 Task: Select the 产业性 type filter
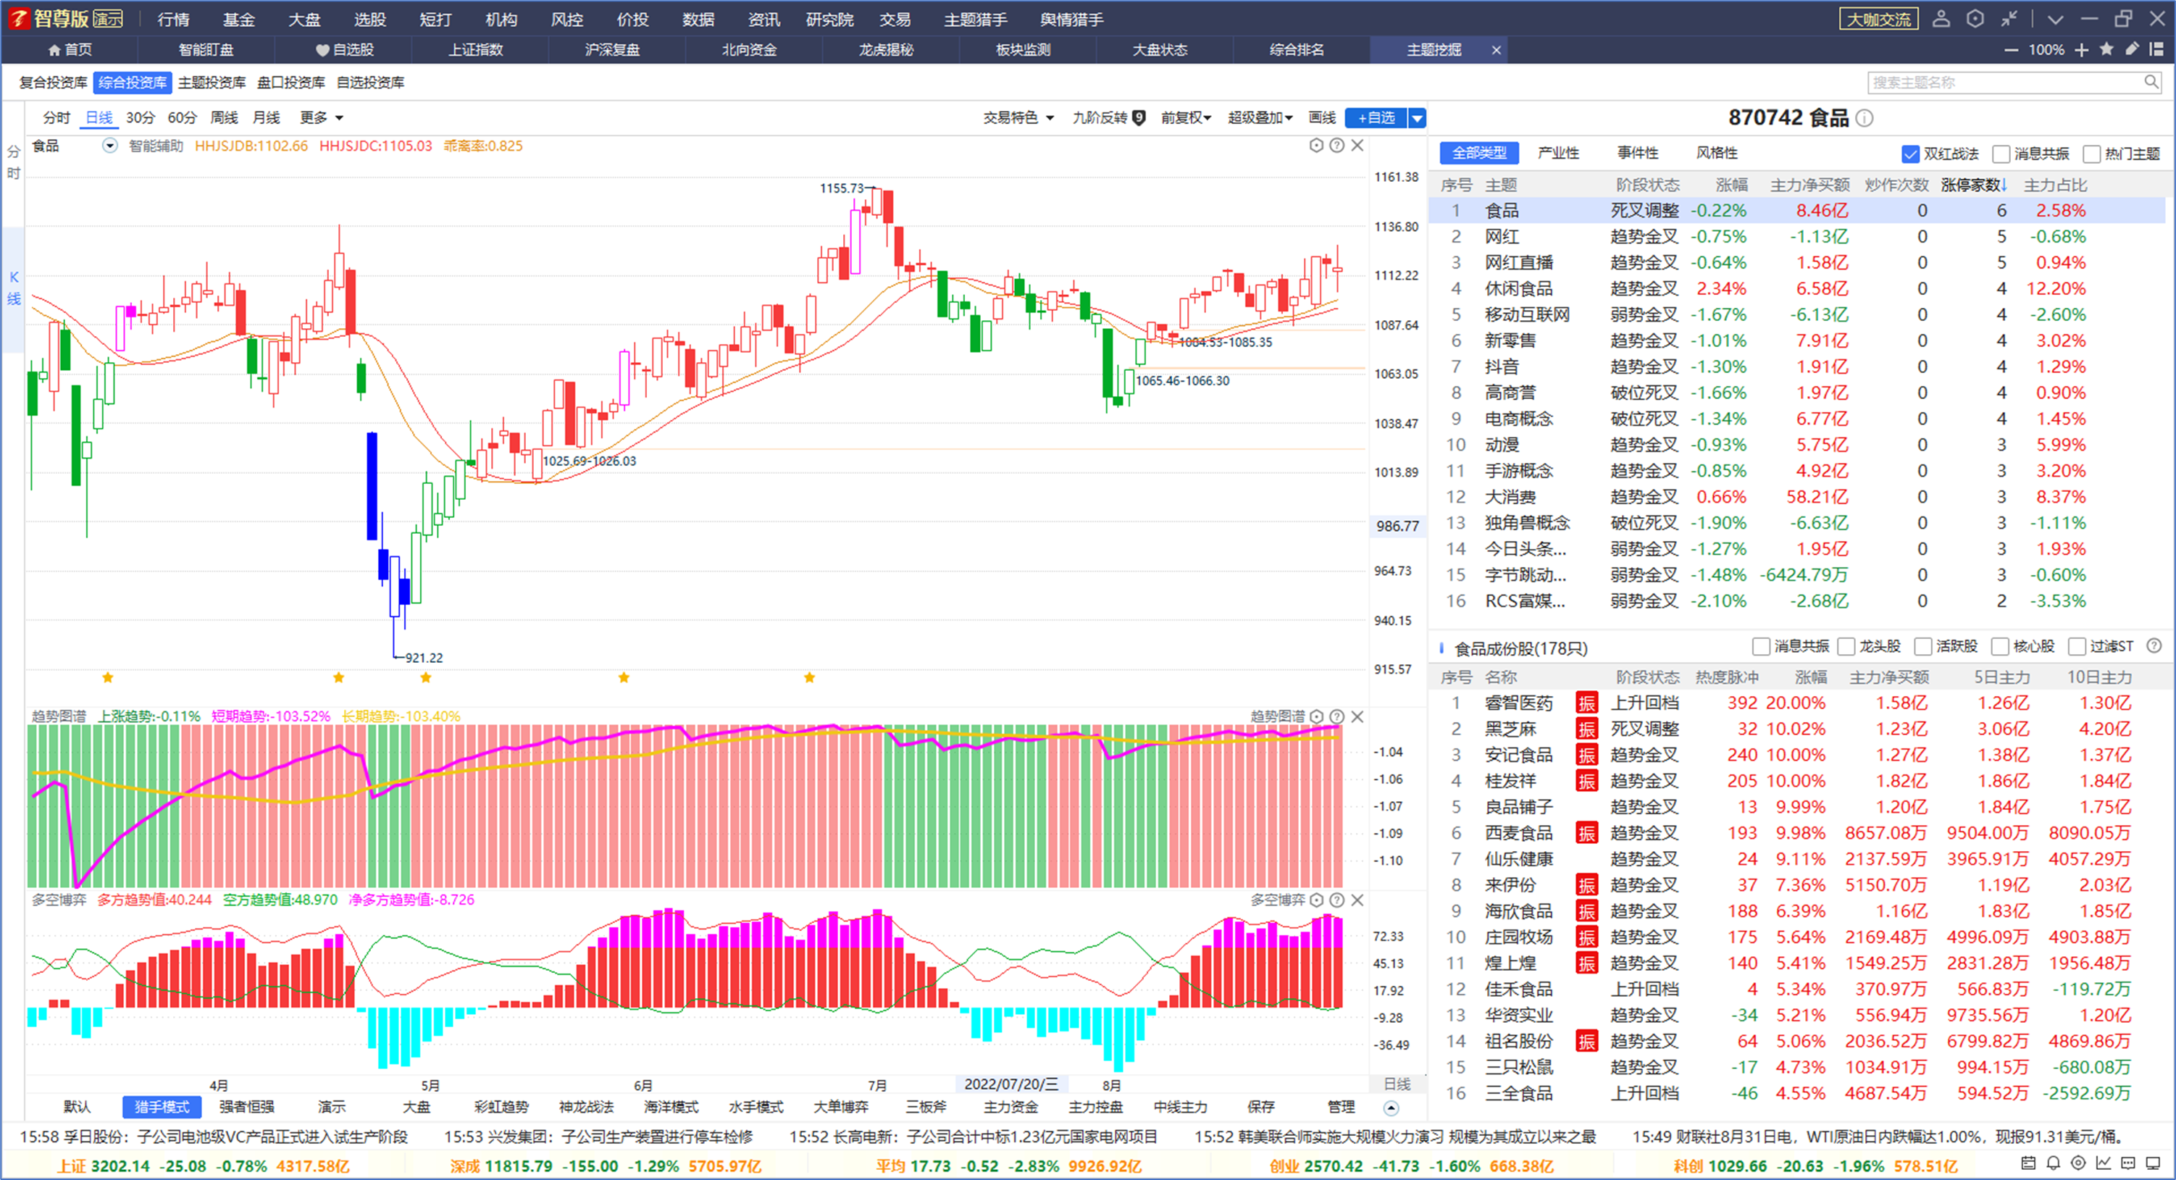point(1559,153)
